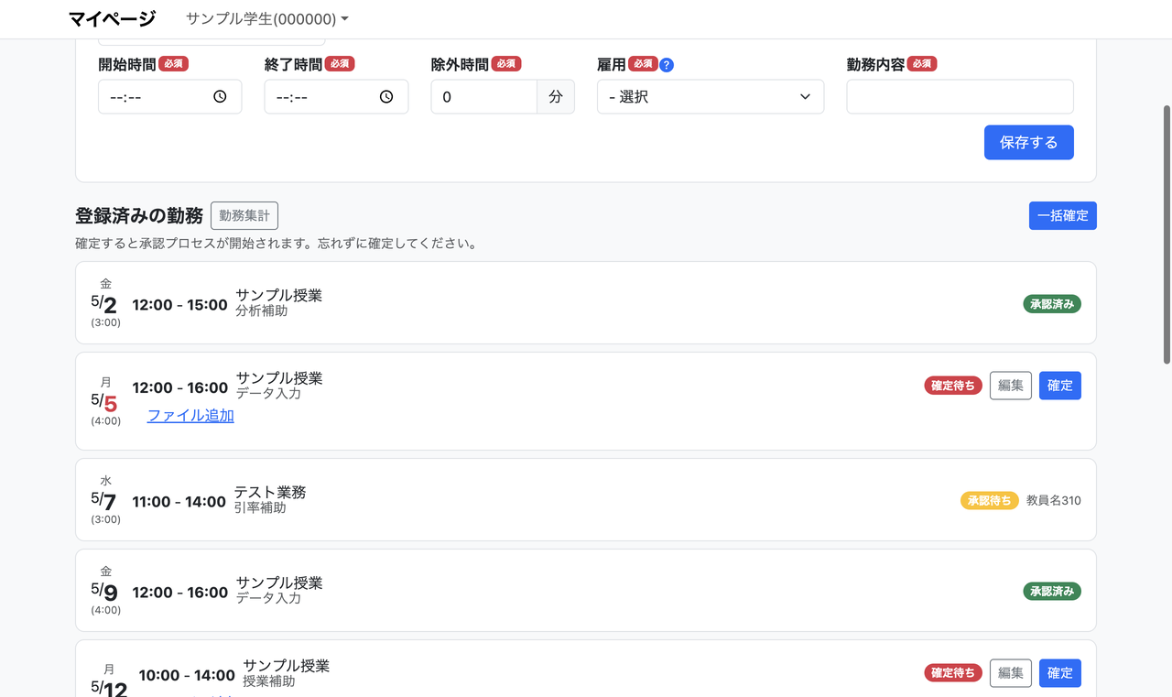Click 確定 for the 5/5 shift
The height and width of the screenshot is (697, 1172).
1060,386
